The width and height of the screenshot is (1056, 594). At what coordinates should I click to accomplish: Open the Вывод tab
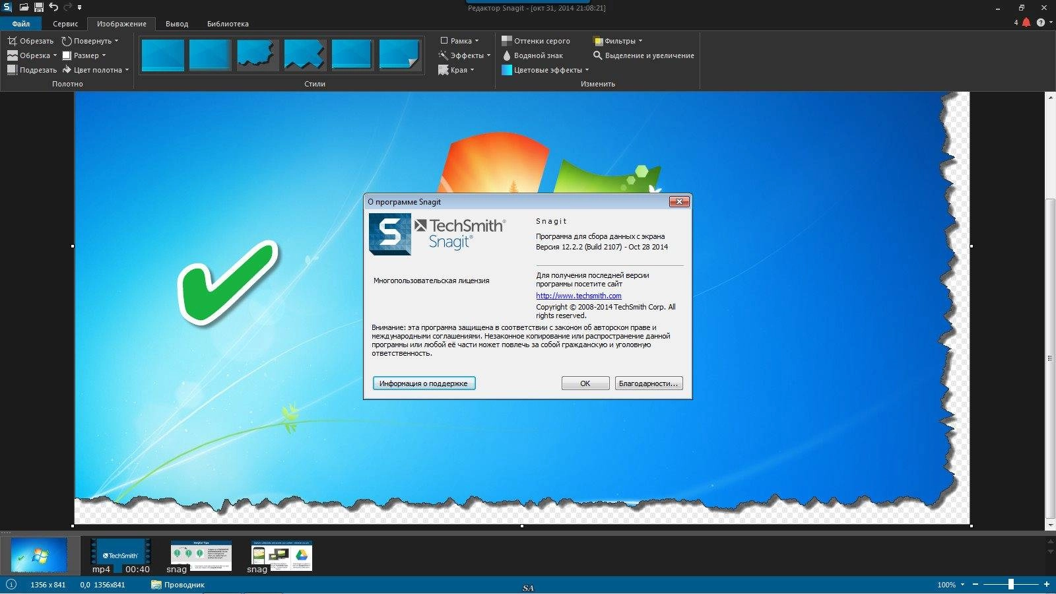tap(177, 24)
